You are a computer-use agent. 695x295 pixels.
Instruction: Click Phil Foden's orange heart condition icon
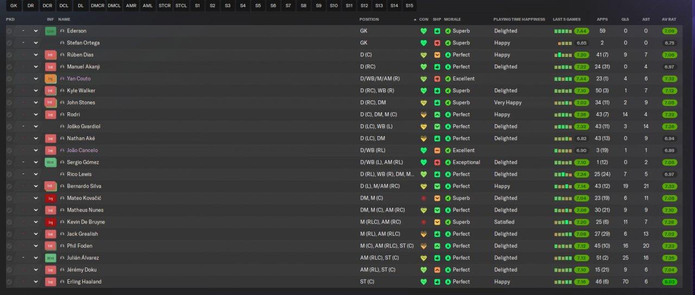pos(424,246)
